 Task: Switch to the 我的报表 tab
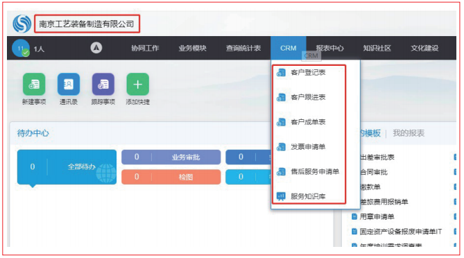pyautogui.click(x=409, y=133)
